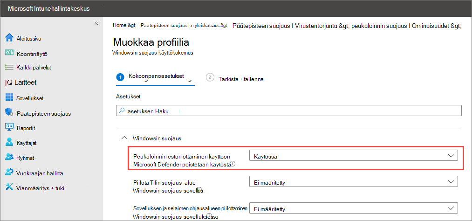The image size is (472, 221).
Task: Click the Päätepisteen suojaus shield icon
Action: pos(9,113)
